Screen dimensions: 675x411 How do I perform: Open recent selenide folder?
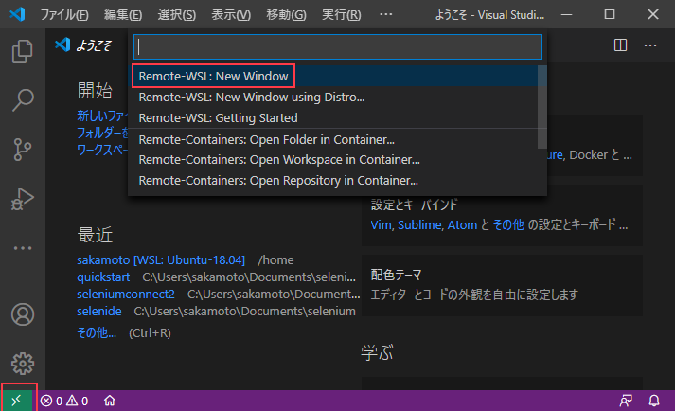point(99,311)
